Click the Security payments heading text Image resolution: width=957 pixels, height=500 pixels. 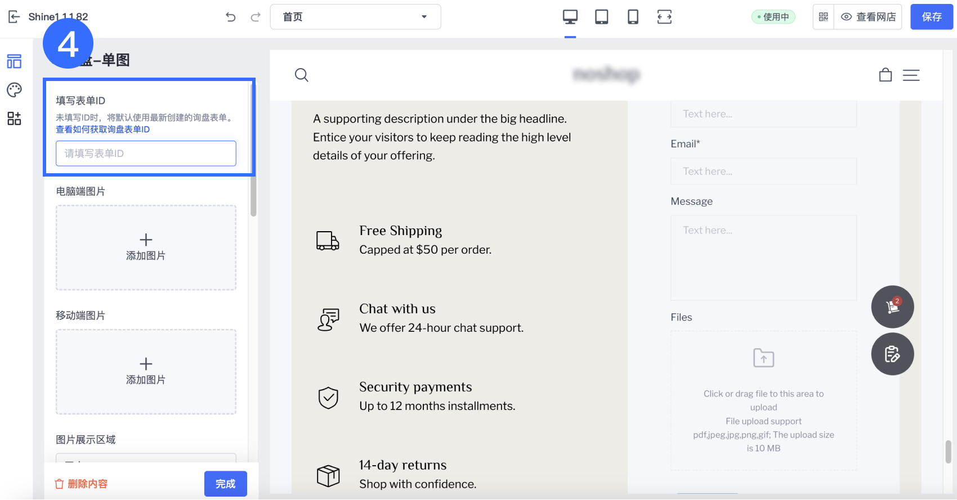[415, 387]
